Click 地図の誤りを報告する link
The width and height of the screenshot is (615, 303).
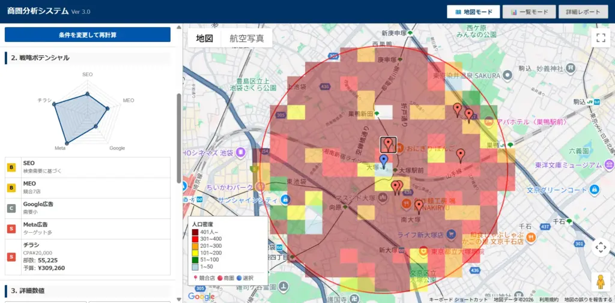(x=589, y=300)
